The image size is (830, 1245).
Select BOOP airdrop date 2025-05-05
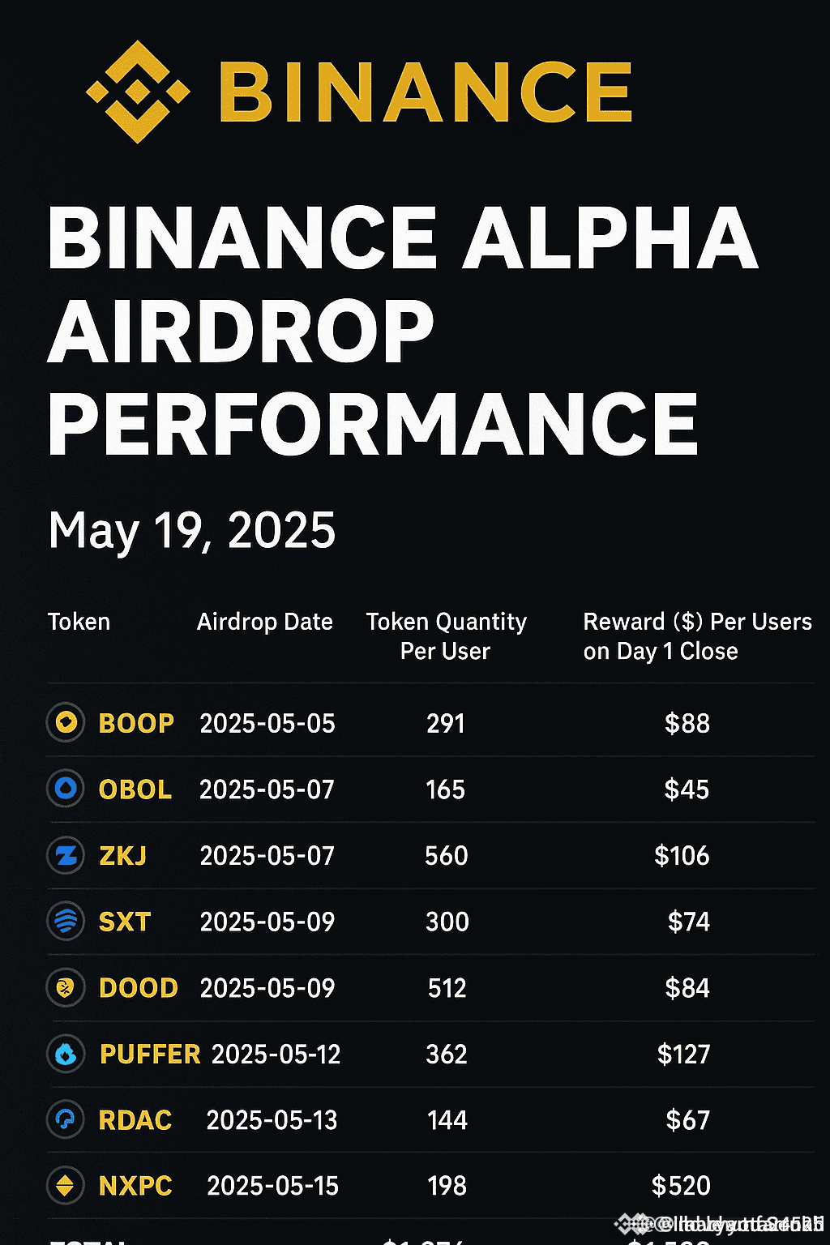pyautogui.click(x=267, y=723)
